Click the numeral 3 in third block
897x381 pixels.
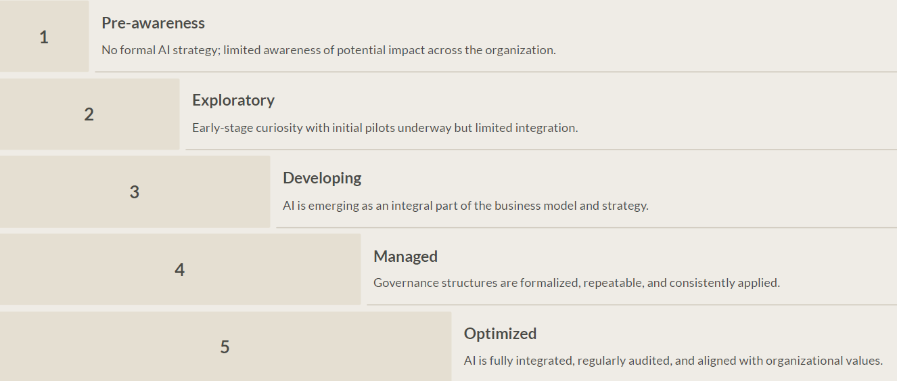tap(135, 192)
